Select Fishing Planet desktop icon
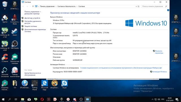Image resolution: width=181 pixels, height=102 pixels. point(35,85)
